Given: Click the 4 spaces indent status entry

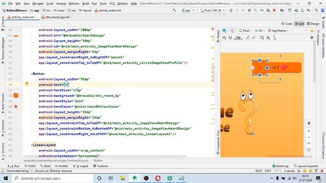Looking at the screenshot, I should (x=289, y=171).
